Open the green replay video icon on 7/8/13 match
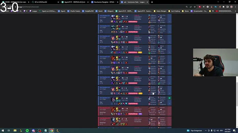238x133 pixels. point(170,98)
